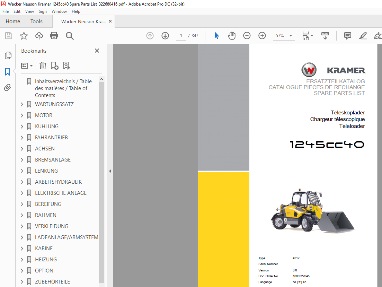This screenshot has width=382, height=287.
Task: Zoom in with the plus icon
Action: pyautogui.click(x=262, y=36)
